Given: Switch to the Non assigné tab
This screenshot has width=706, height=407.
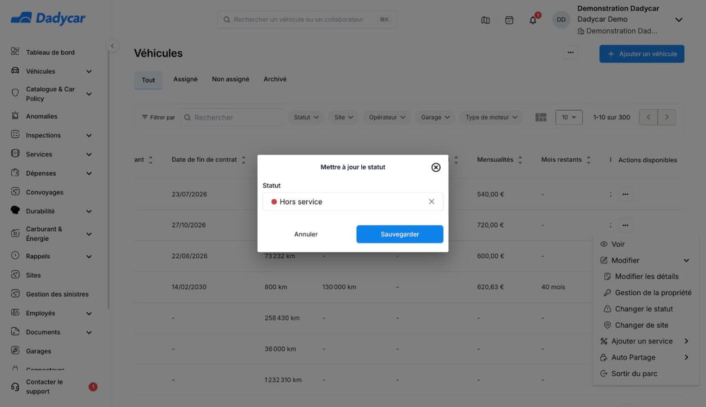Looking at the screenshot, I should tap(231, 79).
